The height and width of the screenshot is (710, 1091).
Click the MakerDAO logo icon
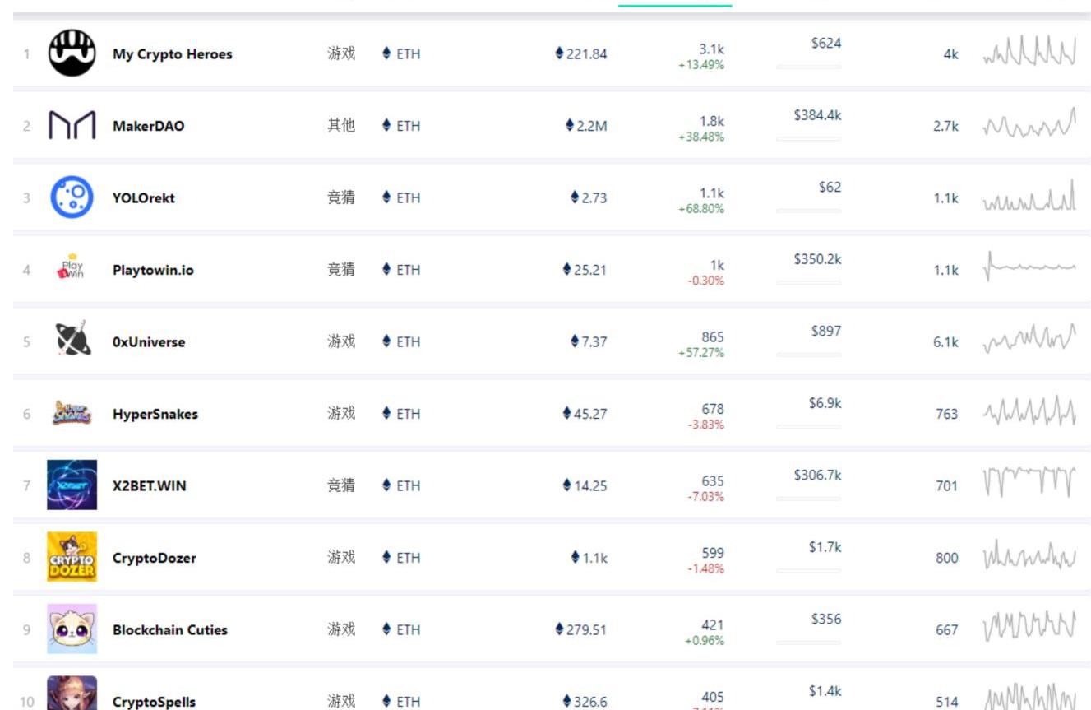coord(72,126)
